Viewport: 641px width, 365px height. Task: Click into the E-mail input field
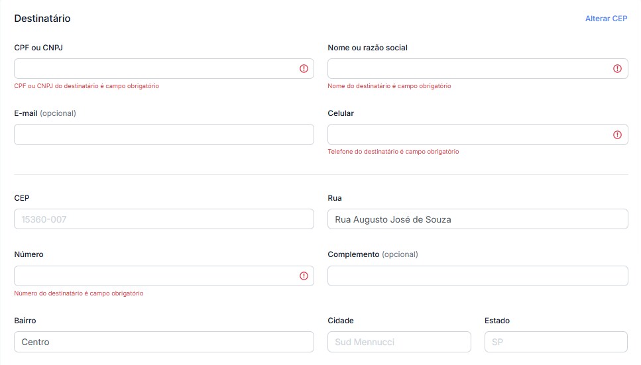pos(164,134)
